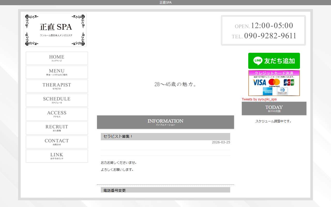This screenshot has width=331, height=207.
Task: Open the LINK recommendations page
Action: pyautogui.click(x=57, y=156)
